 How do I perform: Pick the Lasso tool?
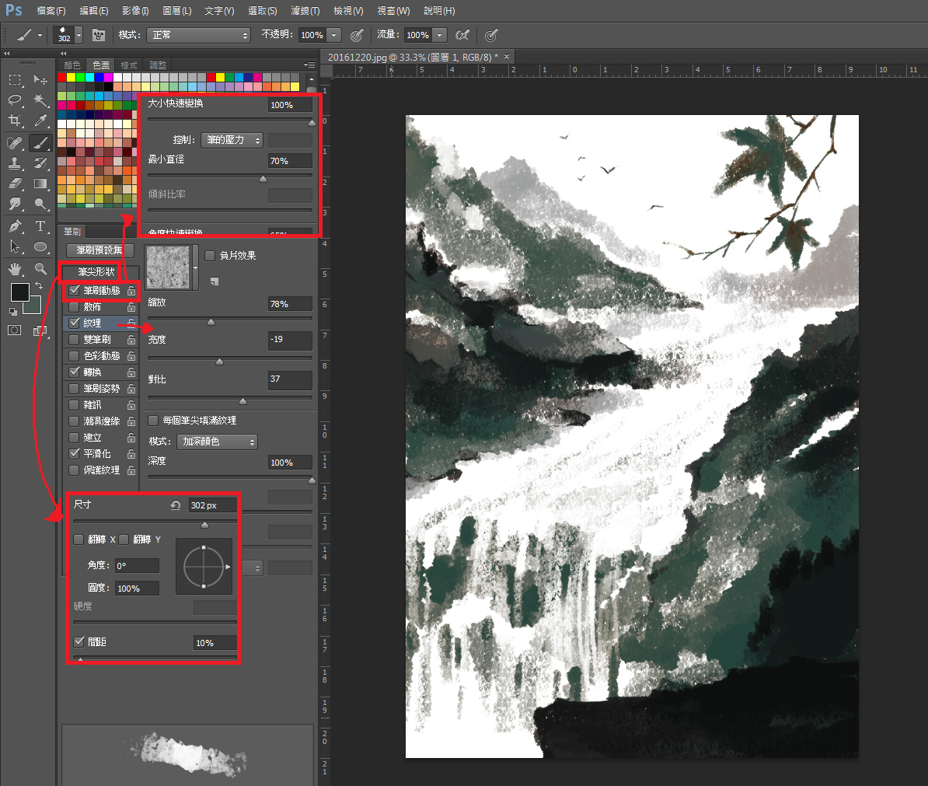tap(16, 100)
